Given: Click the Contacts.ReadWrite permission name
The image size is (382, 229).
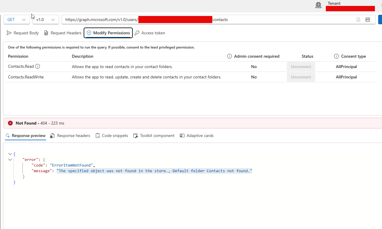Looking at the screenshot, I should pos(26,77).
